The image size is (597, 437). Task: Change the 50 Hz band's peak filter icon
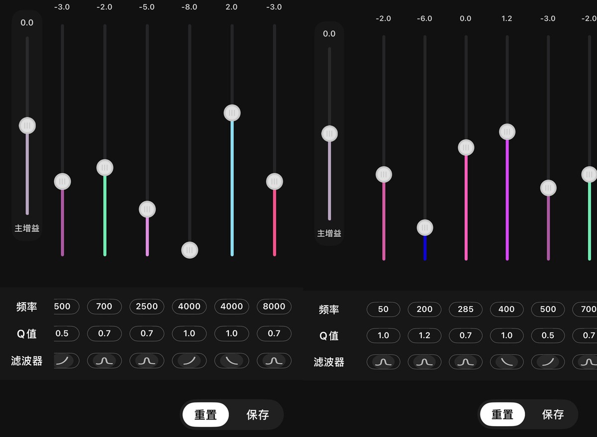point(383,362)
